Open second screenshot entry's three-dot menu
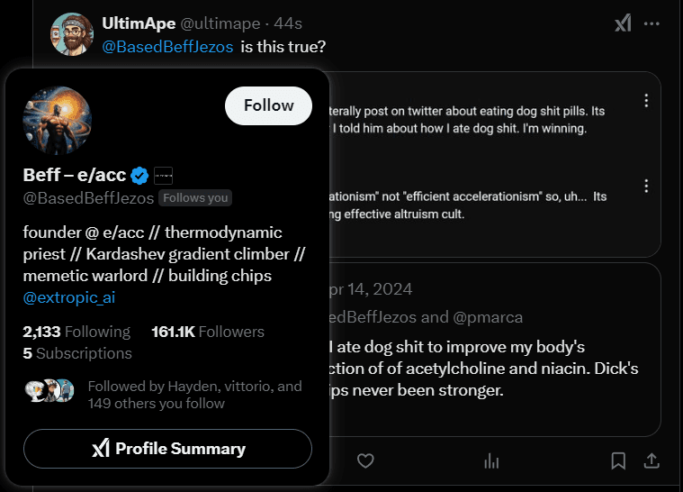The image size is (683, 492). 646,186
